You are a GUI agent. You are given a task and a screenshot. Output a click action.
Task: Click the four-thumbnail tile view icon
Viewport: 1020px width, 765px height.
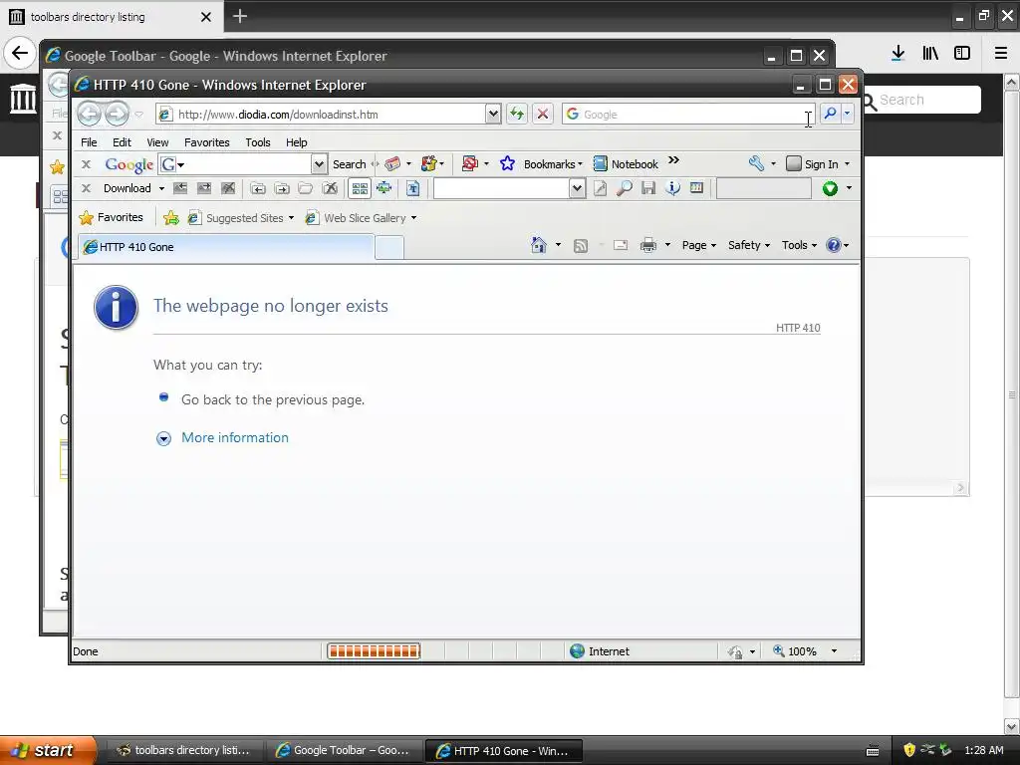click(360, 188)
